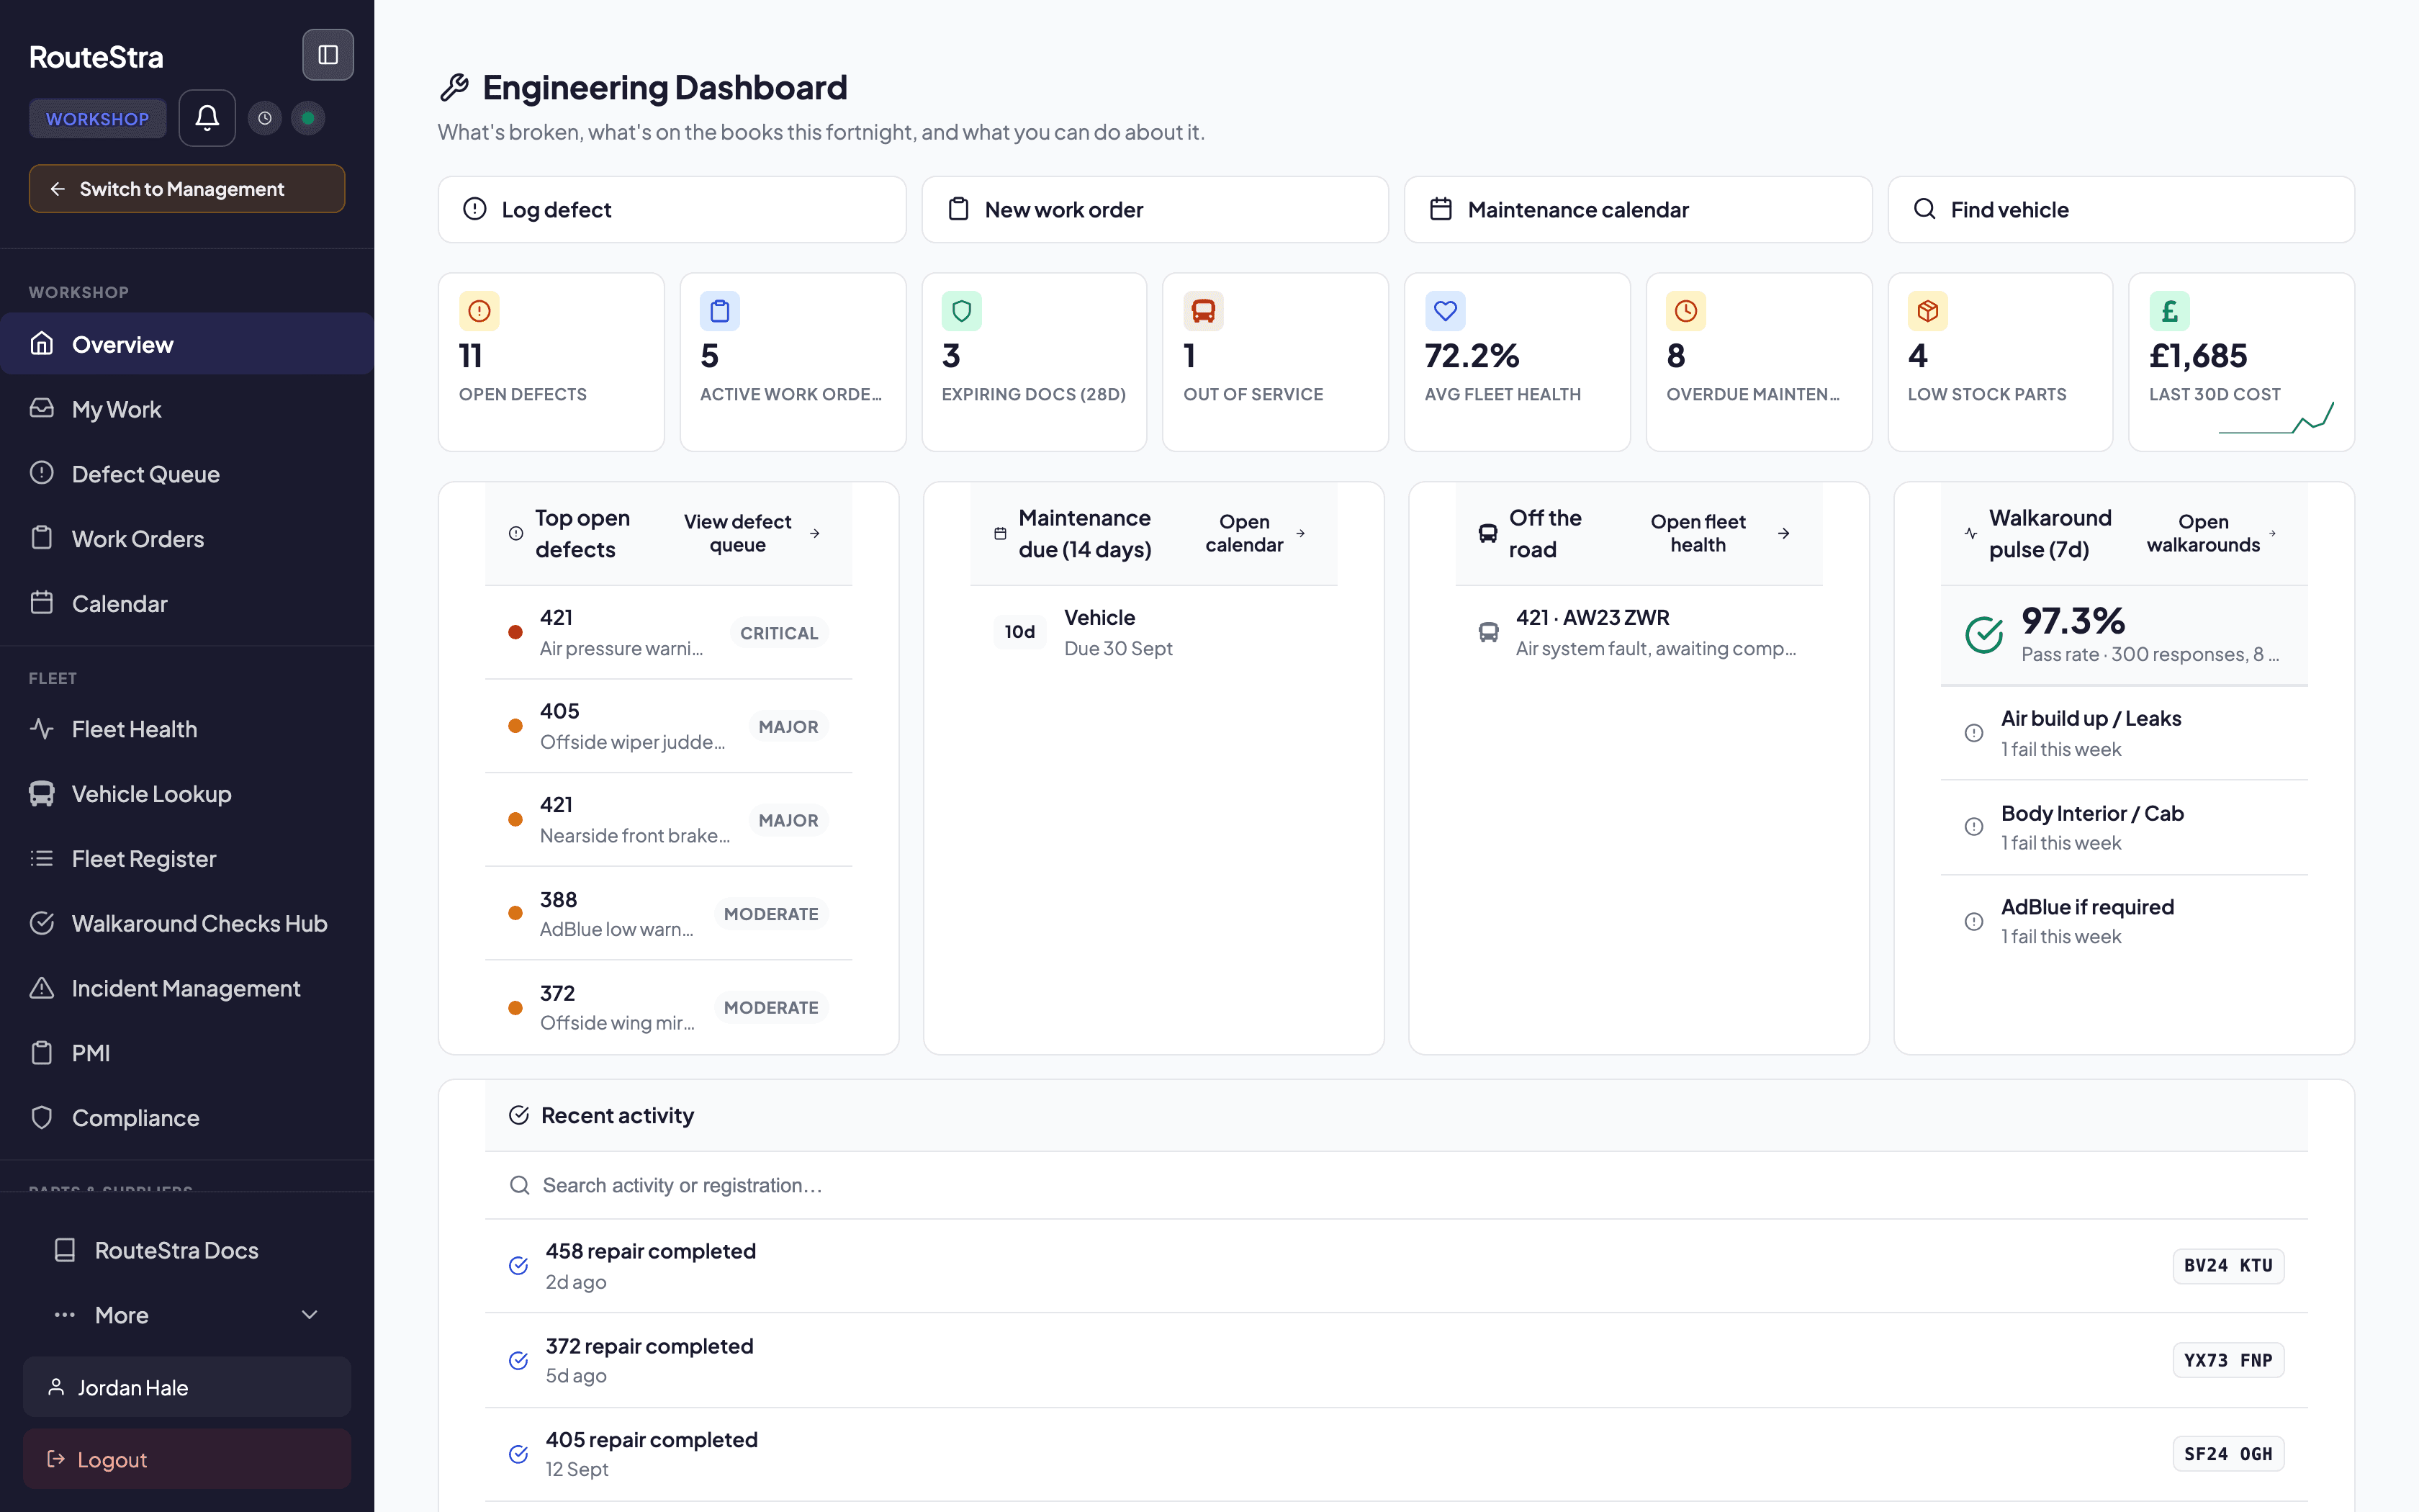This screenshot has width=2419, height=1512.
Task: Click the BV24 KTU registration badge
Action: tap(2228, 1266)
